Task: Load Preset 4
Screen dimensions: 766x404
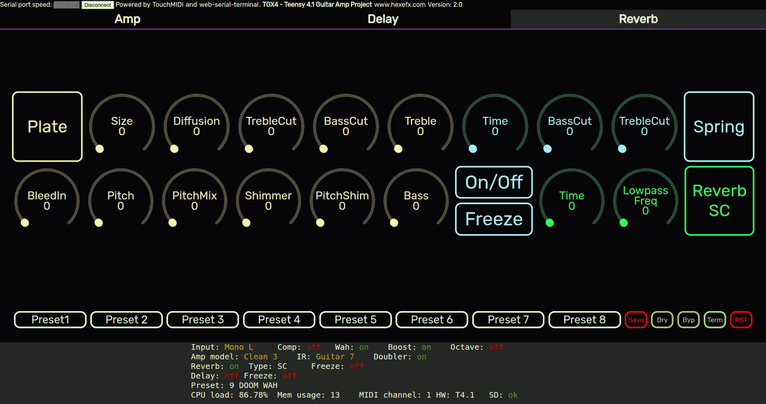Action: (279, 320)
